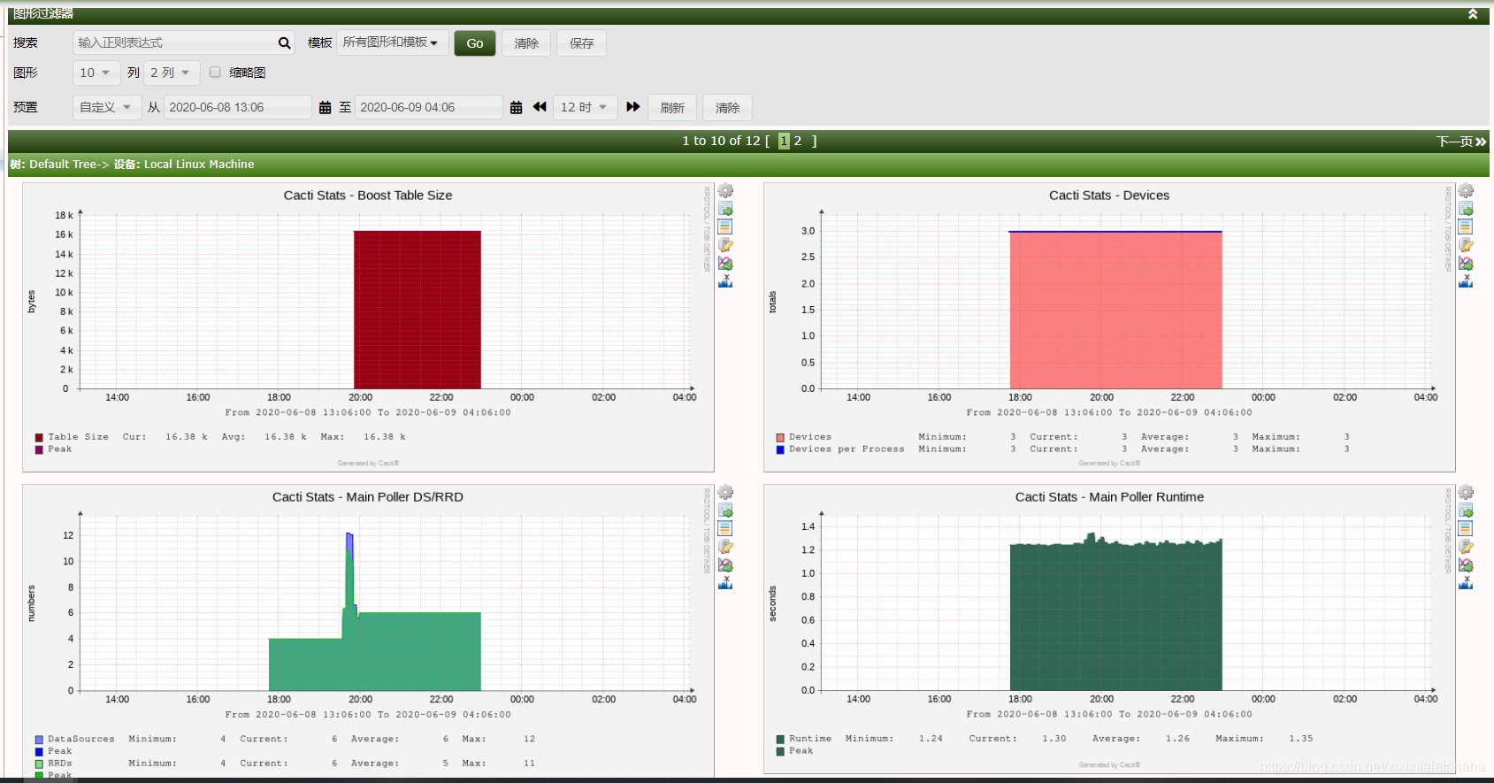Click the Cacti Stats Devices graph image
Viewport: 1494px width, 783px height.
click(x=1109, y=327)
